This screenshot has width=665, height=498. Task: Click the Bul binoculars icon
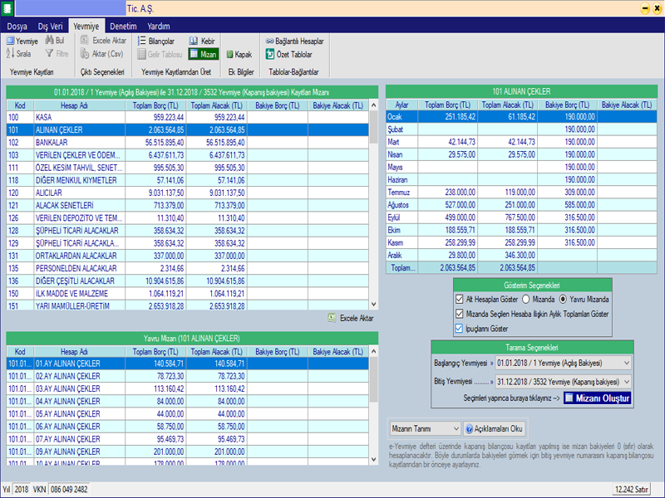pos(49,40)
